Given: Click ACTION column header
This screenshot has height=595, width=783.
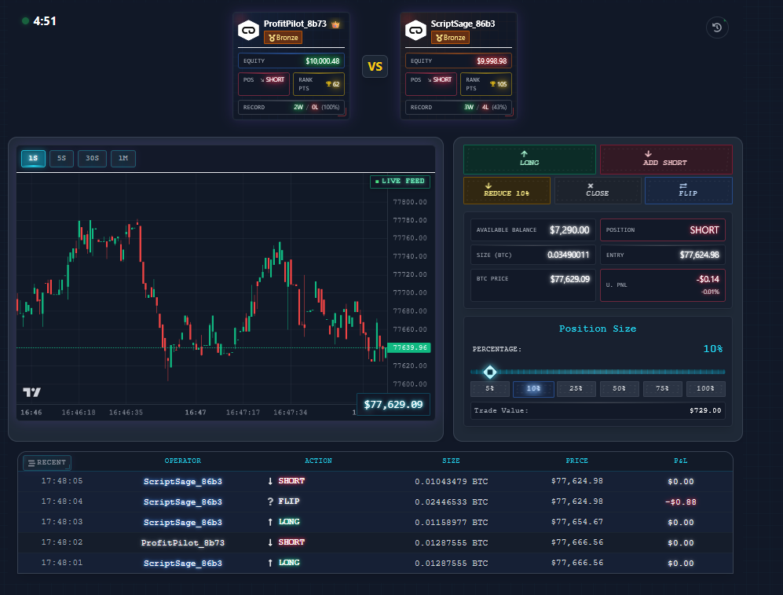Looking at the screenshot, I should (x=318, y=461).
